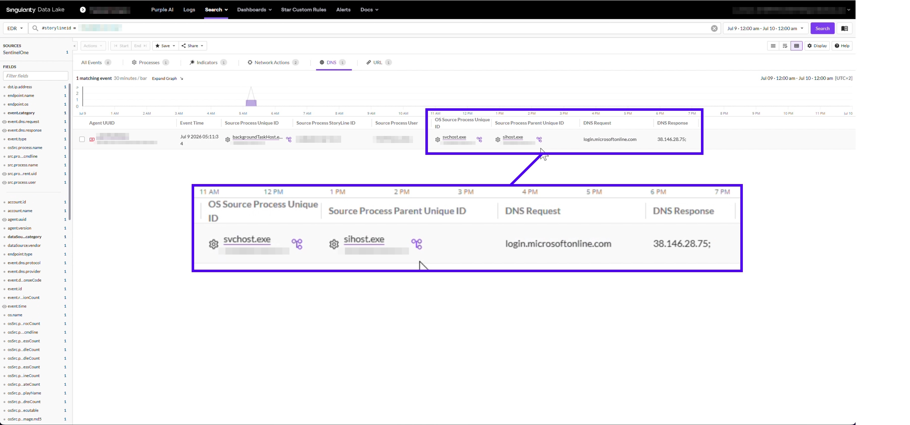Open the svchost.exe process link

[454, 137]
